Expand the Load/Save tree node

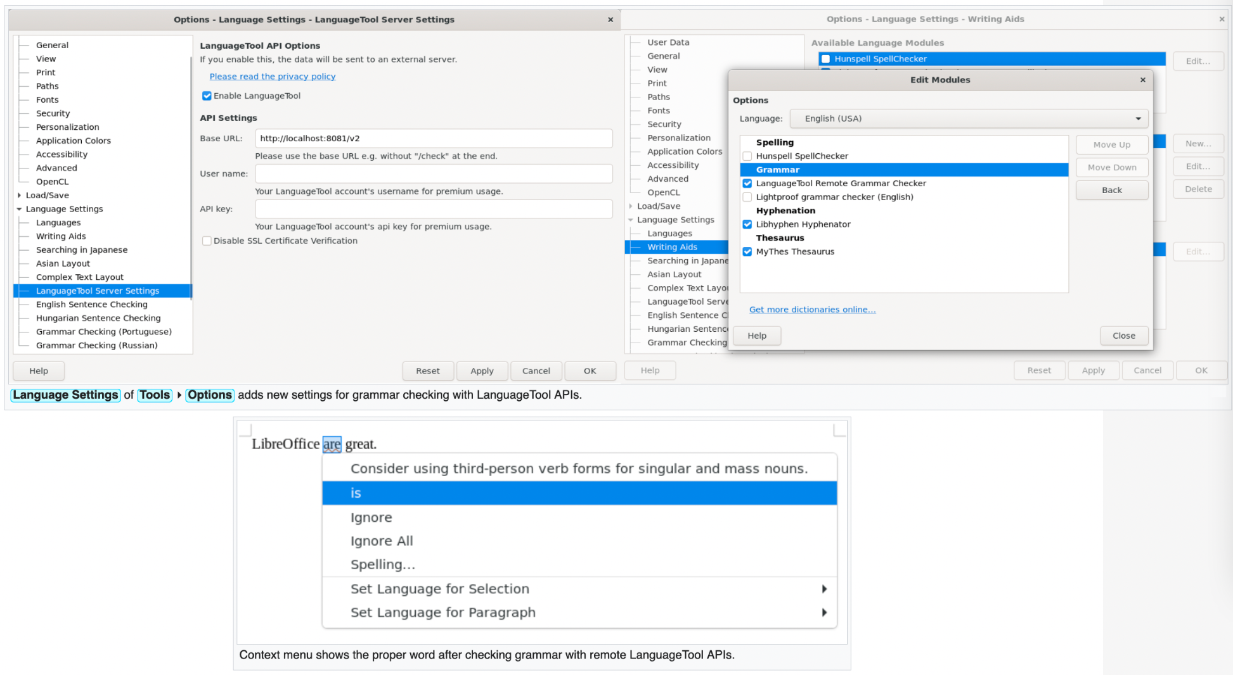coord(19,196)
